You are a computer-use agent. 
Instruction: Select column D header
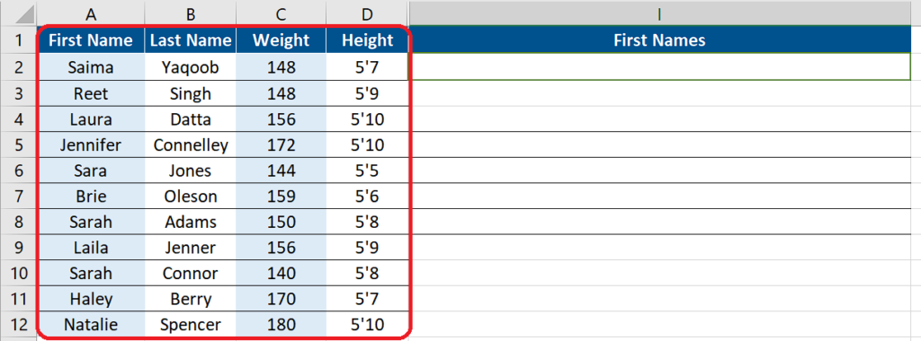coord(367,14)
